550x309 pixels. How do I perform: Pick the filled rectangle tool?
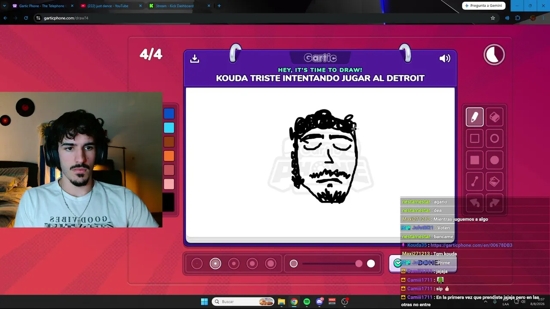tap(475, 160)
